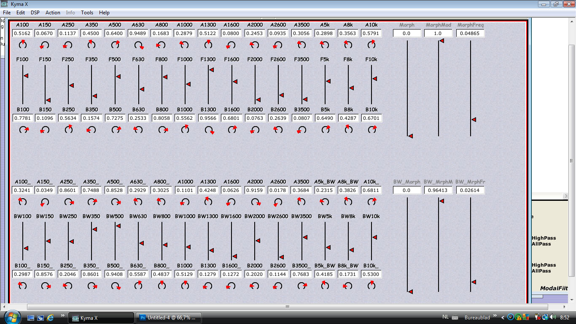Open the Action menu

coord(53,13)
